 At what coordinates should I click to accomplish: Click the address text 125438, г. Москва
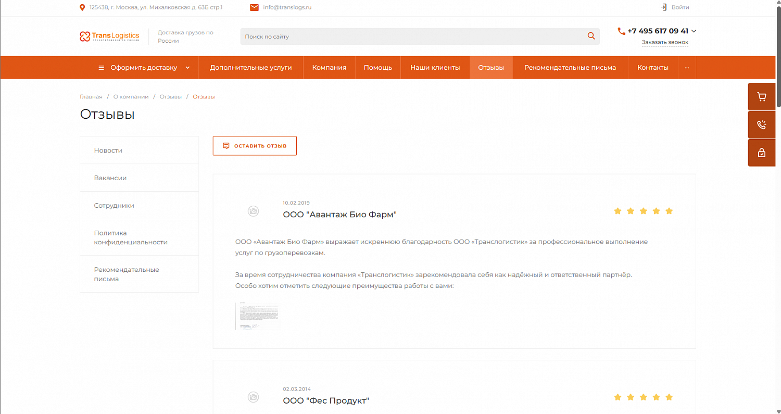coord(156,7)
